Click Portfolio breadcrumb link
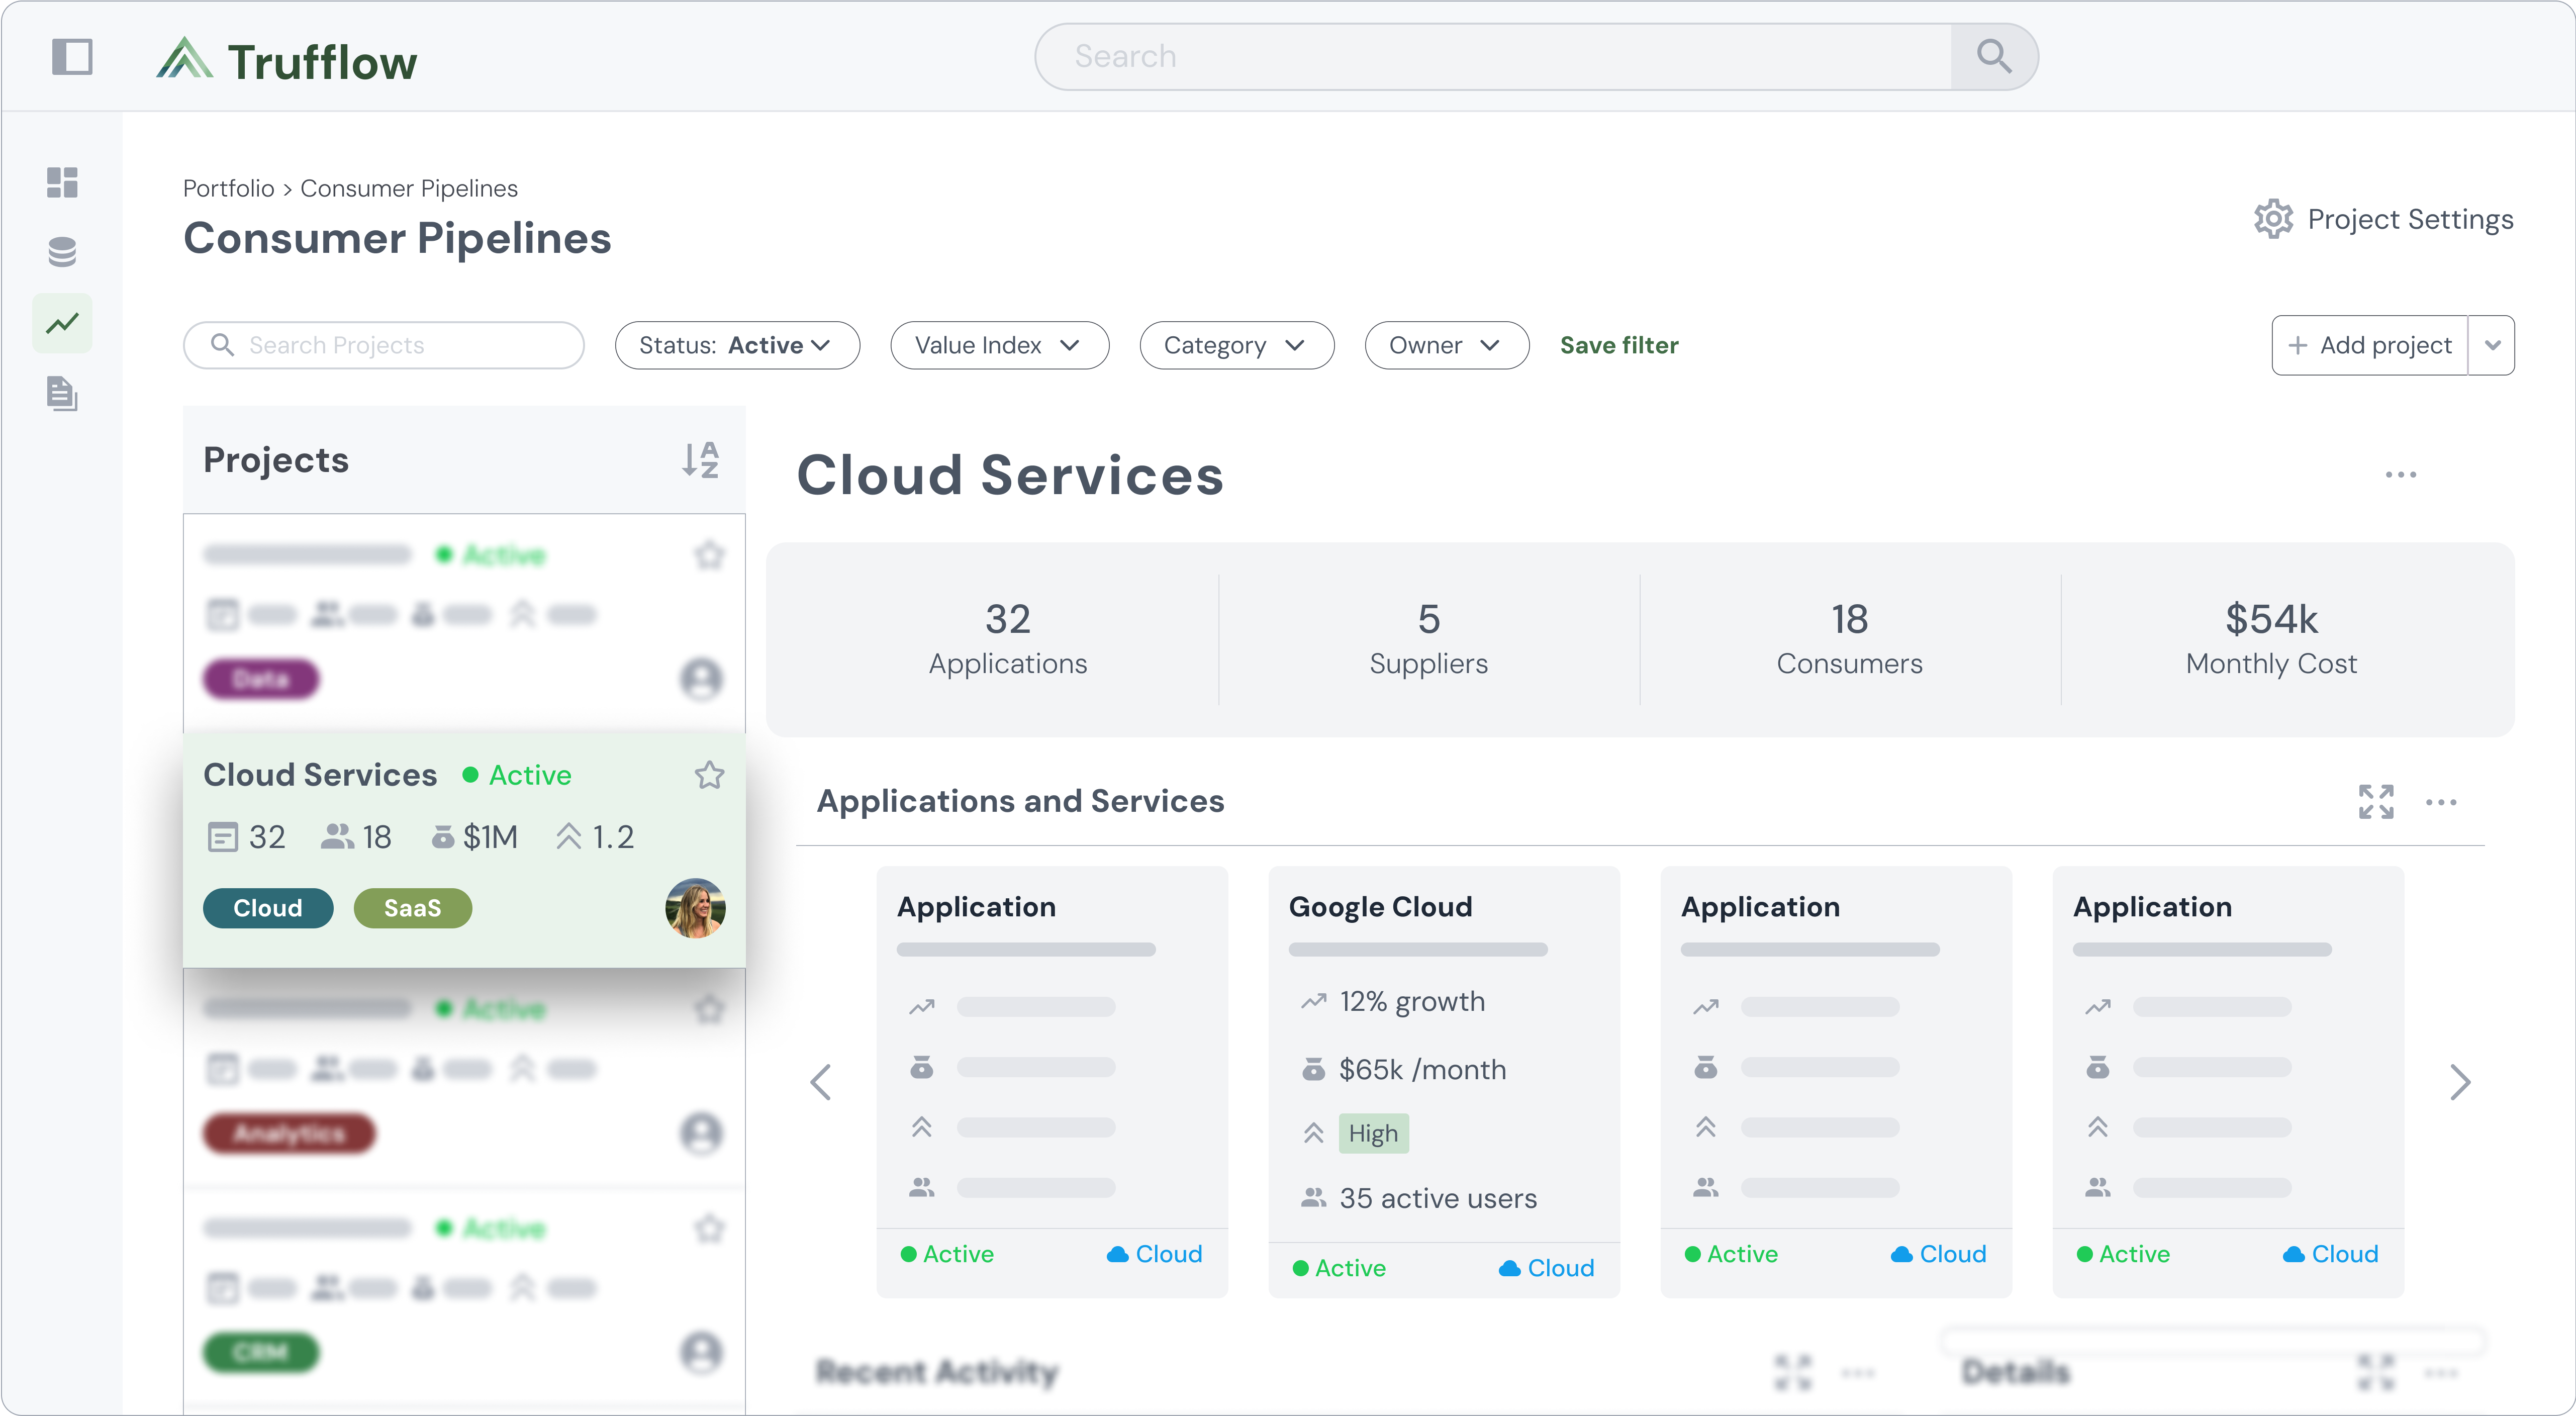This screenshot has width=2576, height=1416. 228,188
